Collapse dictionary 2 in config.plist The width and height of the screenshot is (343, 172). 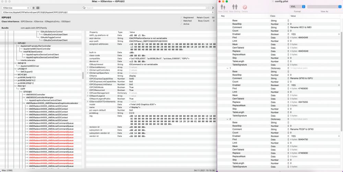(227, 119)
